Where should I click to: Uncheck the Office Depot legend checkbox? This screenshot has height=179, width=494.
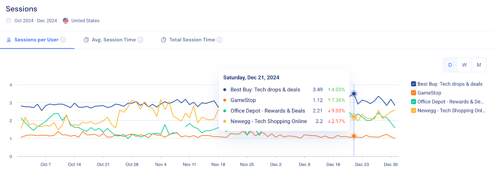click(413, 102)
